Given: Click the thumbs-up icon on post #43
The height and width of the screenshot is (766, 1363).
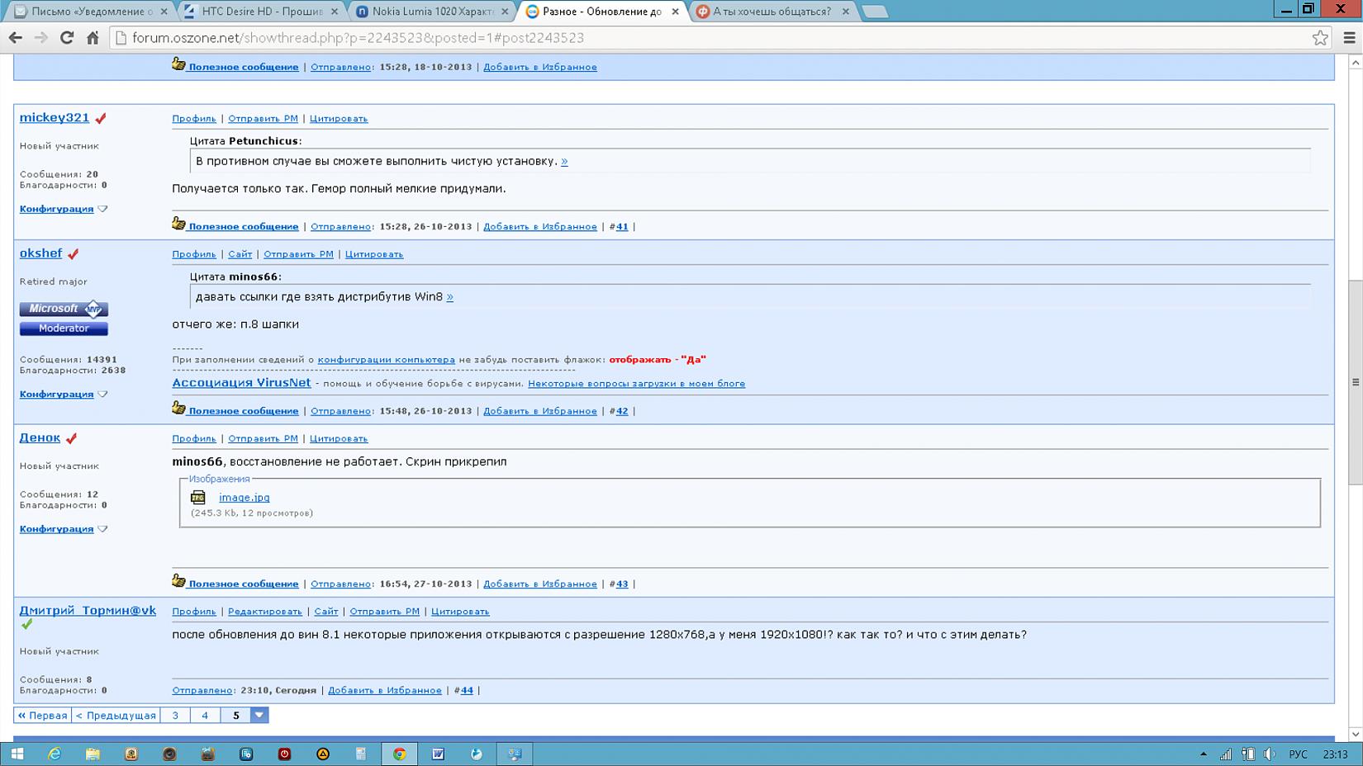Looking at the screenshot, I should tap(178, 581).
